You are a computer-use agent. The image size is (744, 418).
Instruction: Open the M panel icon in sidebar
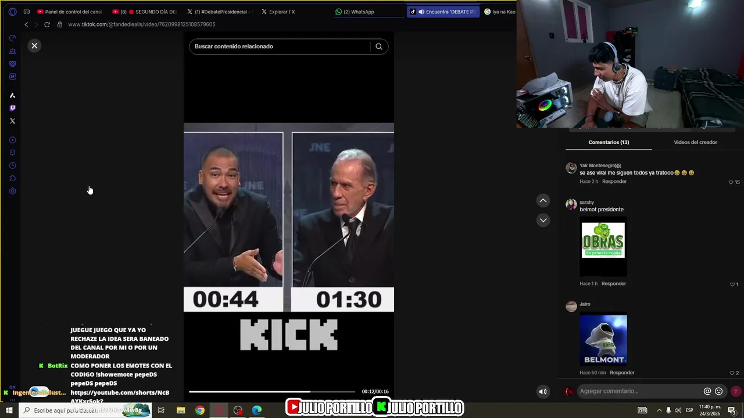click(12, 77)
